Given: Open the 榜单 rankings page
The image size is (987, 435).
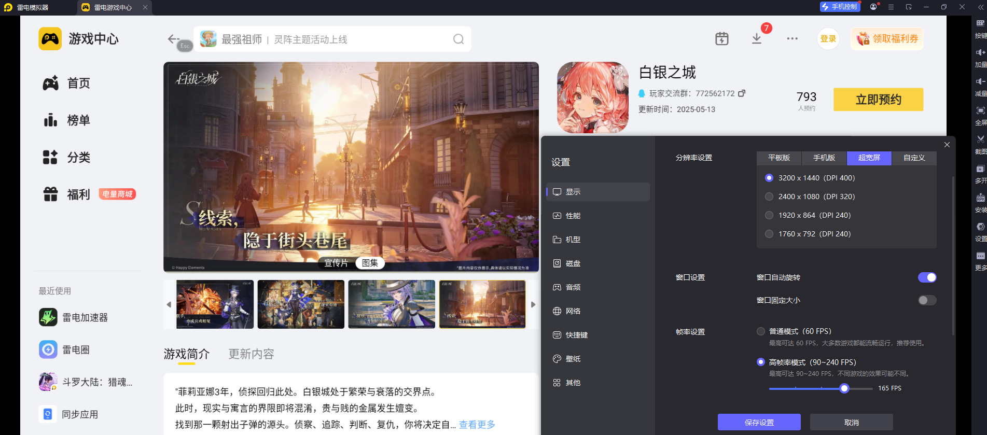Looking at the screenshot, I should click(66, 120).
